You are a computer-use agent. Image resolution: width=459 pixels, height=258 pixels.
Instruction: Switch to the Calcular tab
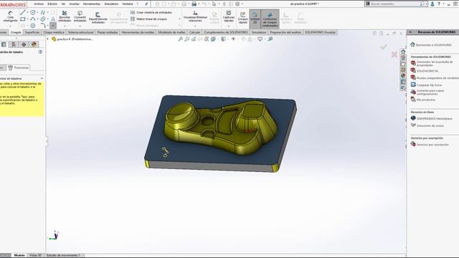(194, 32)
